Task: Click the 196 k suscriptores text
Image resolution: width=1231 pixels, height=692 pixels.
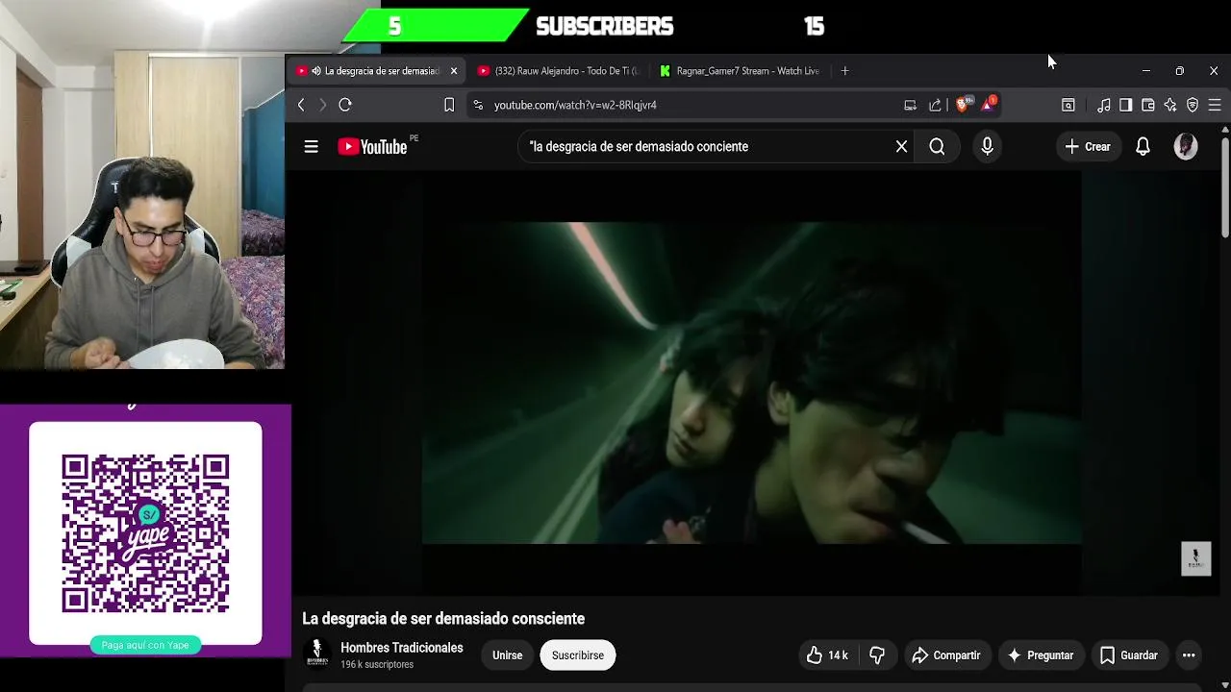Action: [377, 665]
